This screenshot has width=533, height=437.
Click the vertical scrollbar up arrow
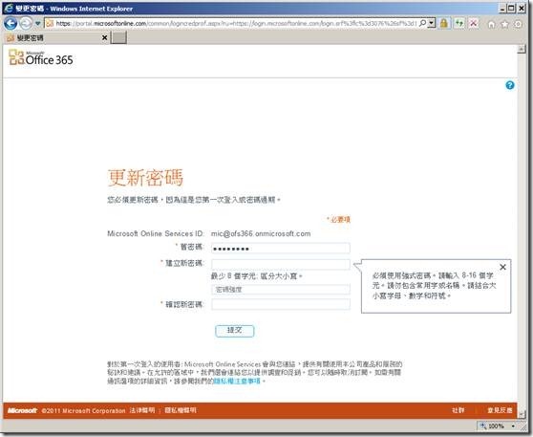pos(521,50)
